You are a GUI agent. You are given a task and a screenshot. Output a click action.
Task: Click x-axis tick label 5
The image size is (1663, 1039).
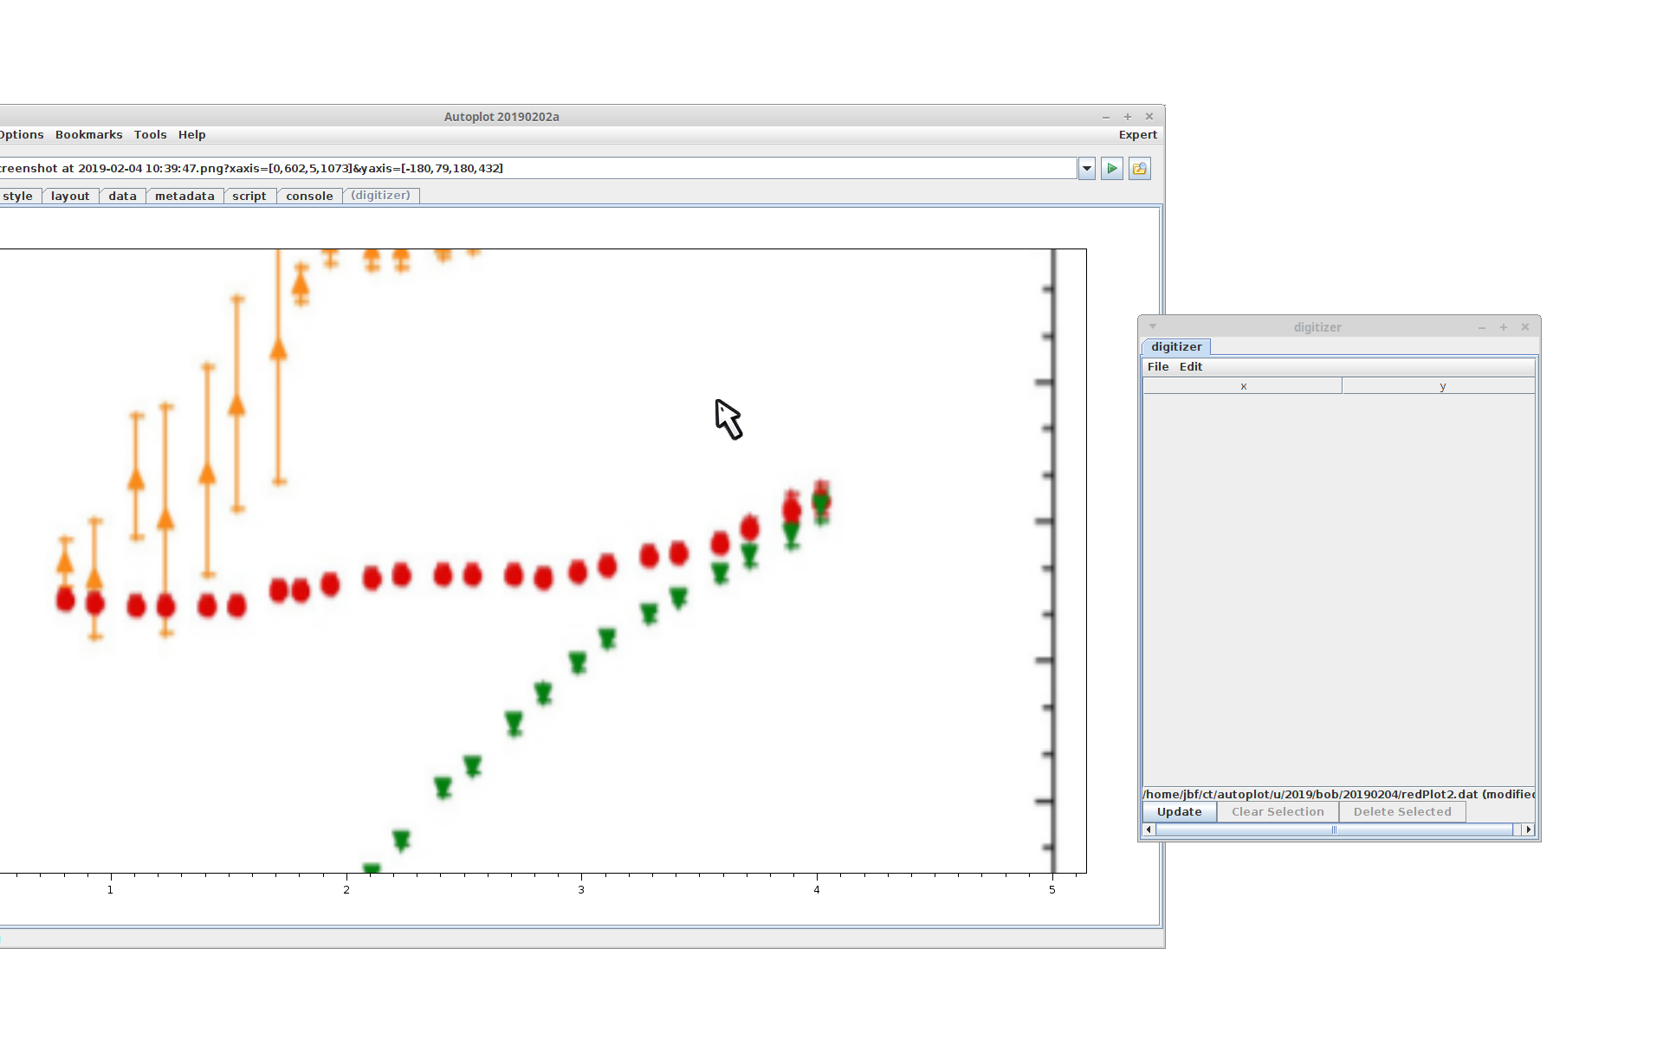[x=1052, y=890]
